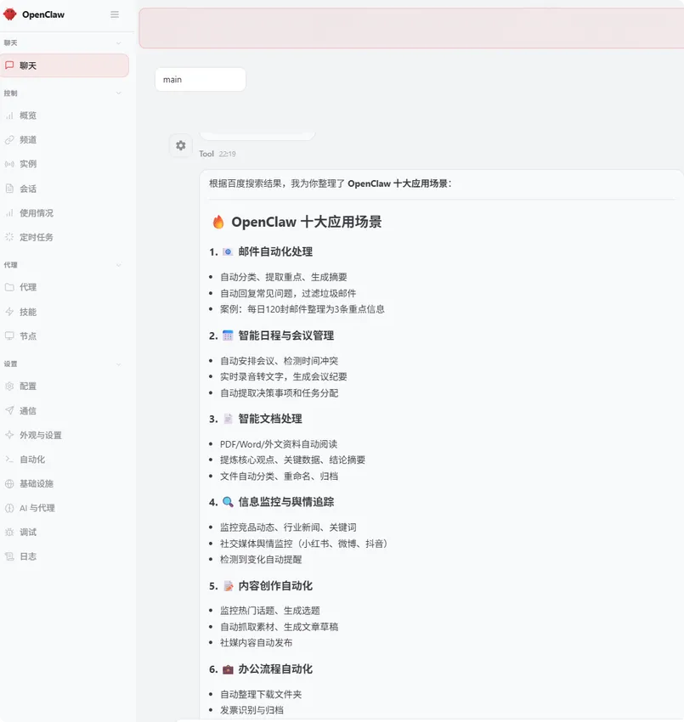The height and width of the screenshot is (722, 684).
Task: Open the 聊天 menu item
Action: (65, 65)
